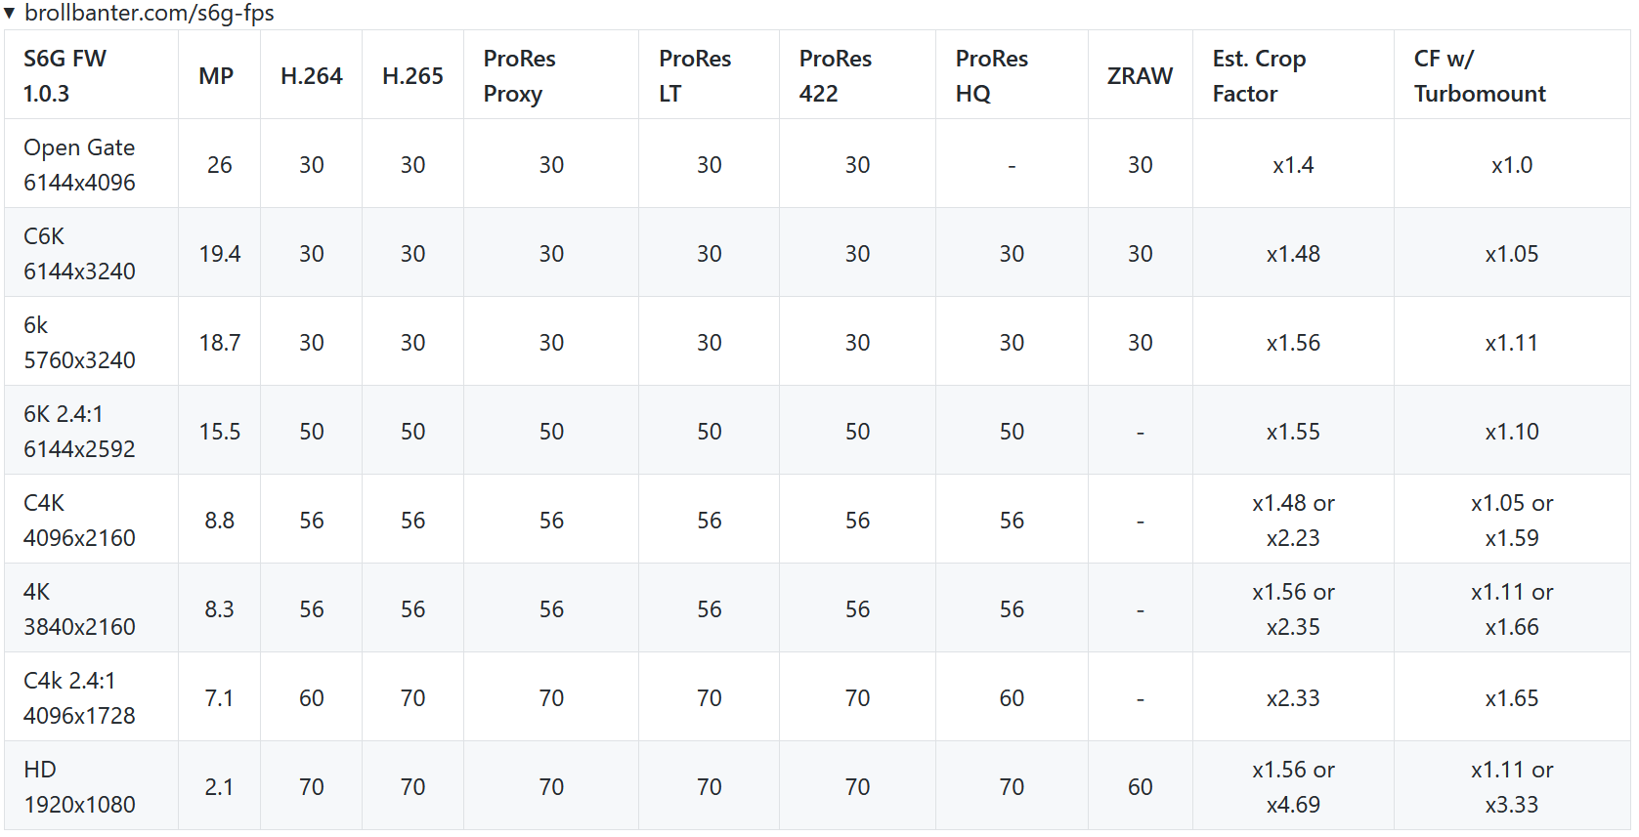Click the C4K 4096x2160 row label
This screenshot has height=837, width=1639.
coord(79,521)
